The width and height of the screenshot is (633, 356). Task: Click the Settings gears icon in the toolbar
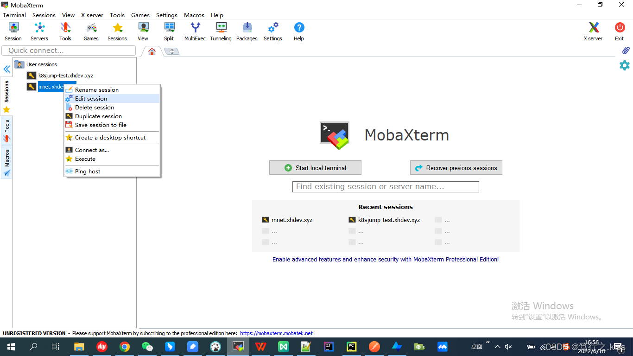(x=273, y=32)
